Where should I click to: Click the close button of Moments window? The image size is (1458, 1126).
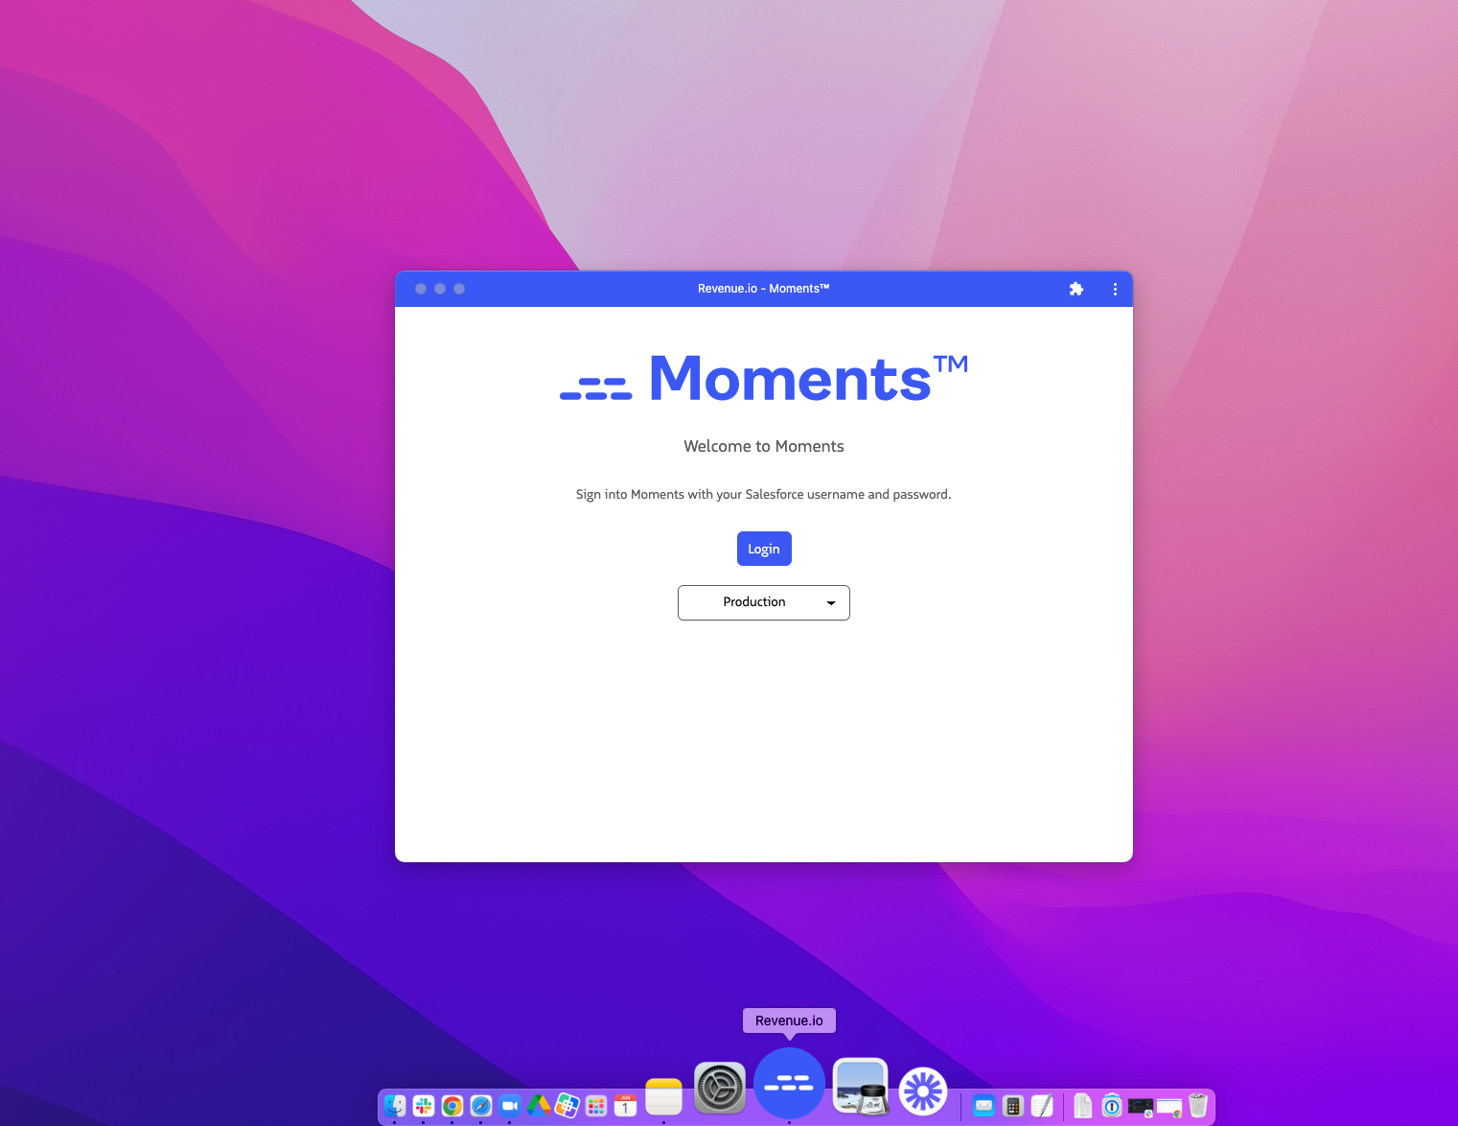click(x=421, y=289)
